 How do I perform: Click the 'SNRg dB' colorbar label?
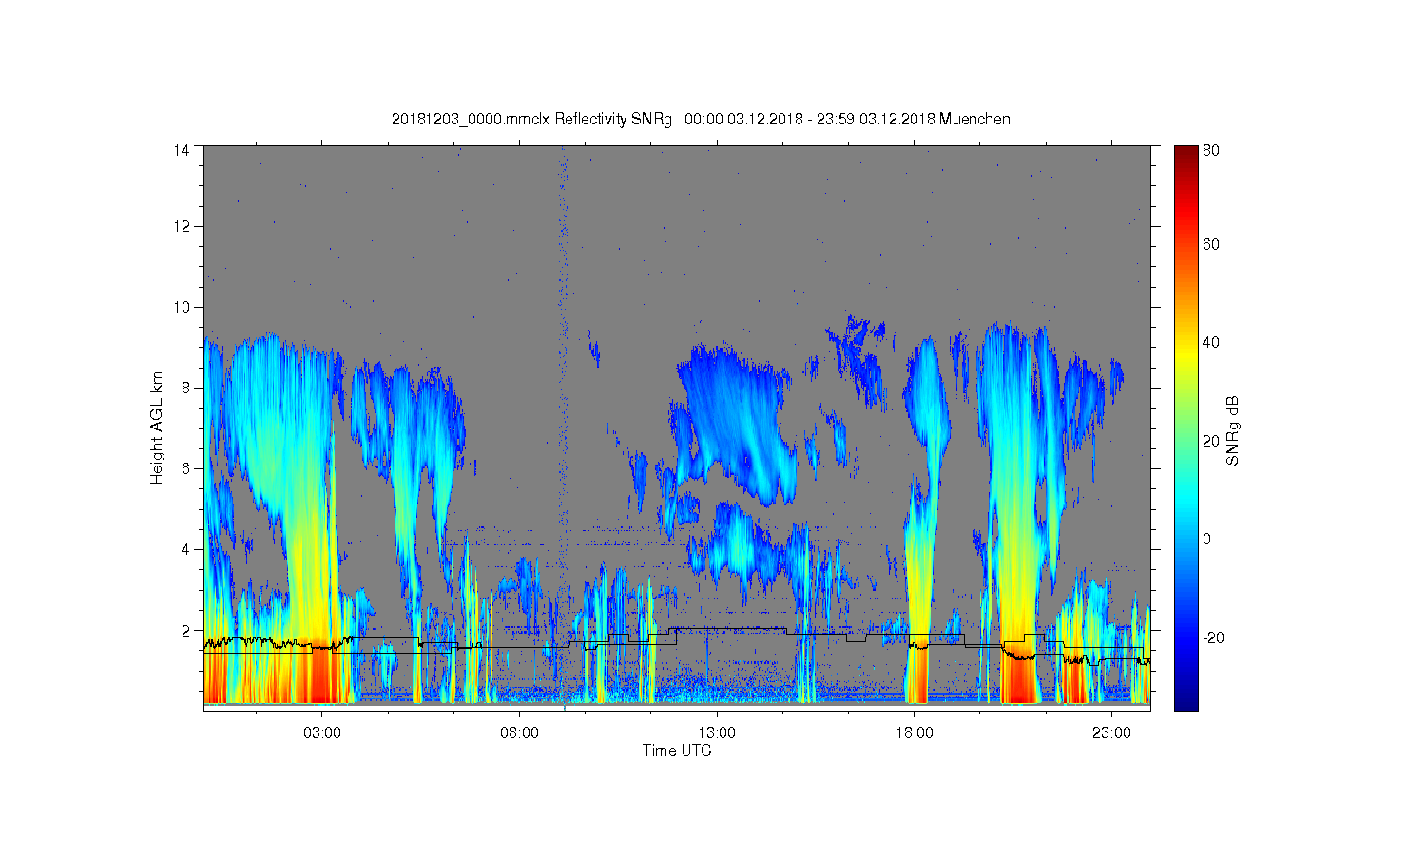1232,430
